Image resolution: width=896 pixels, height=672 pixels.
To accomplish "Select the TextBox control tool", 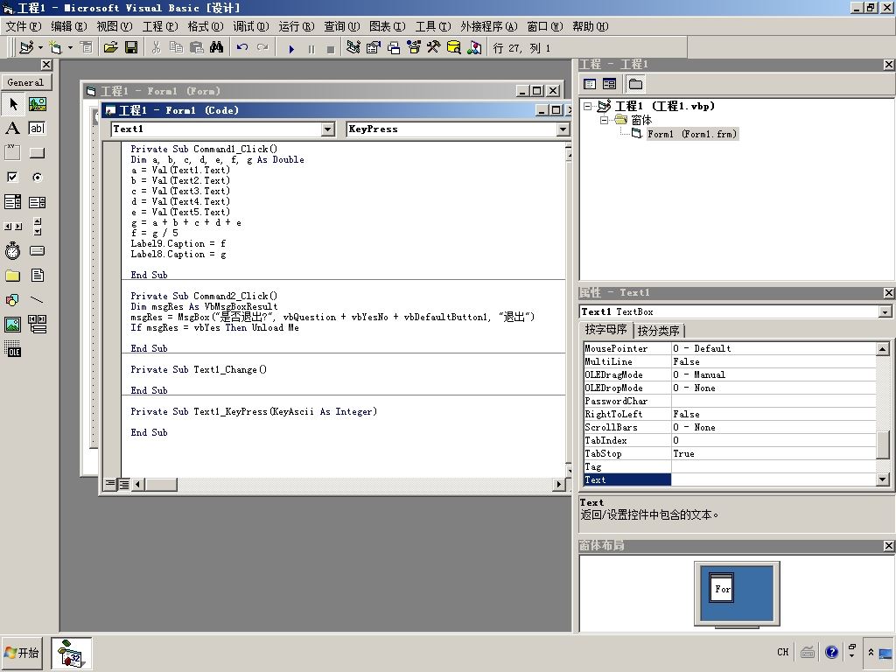I will [37, 129].
